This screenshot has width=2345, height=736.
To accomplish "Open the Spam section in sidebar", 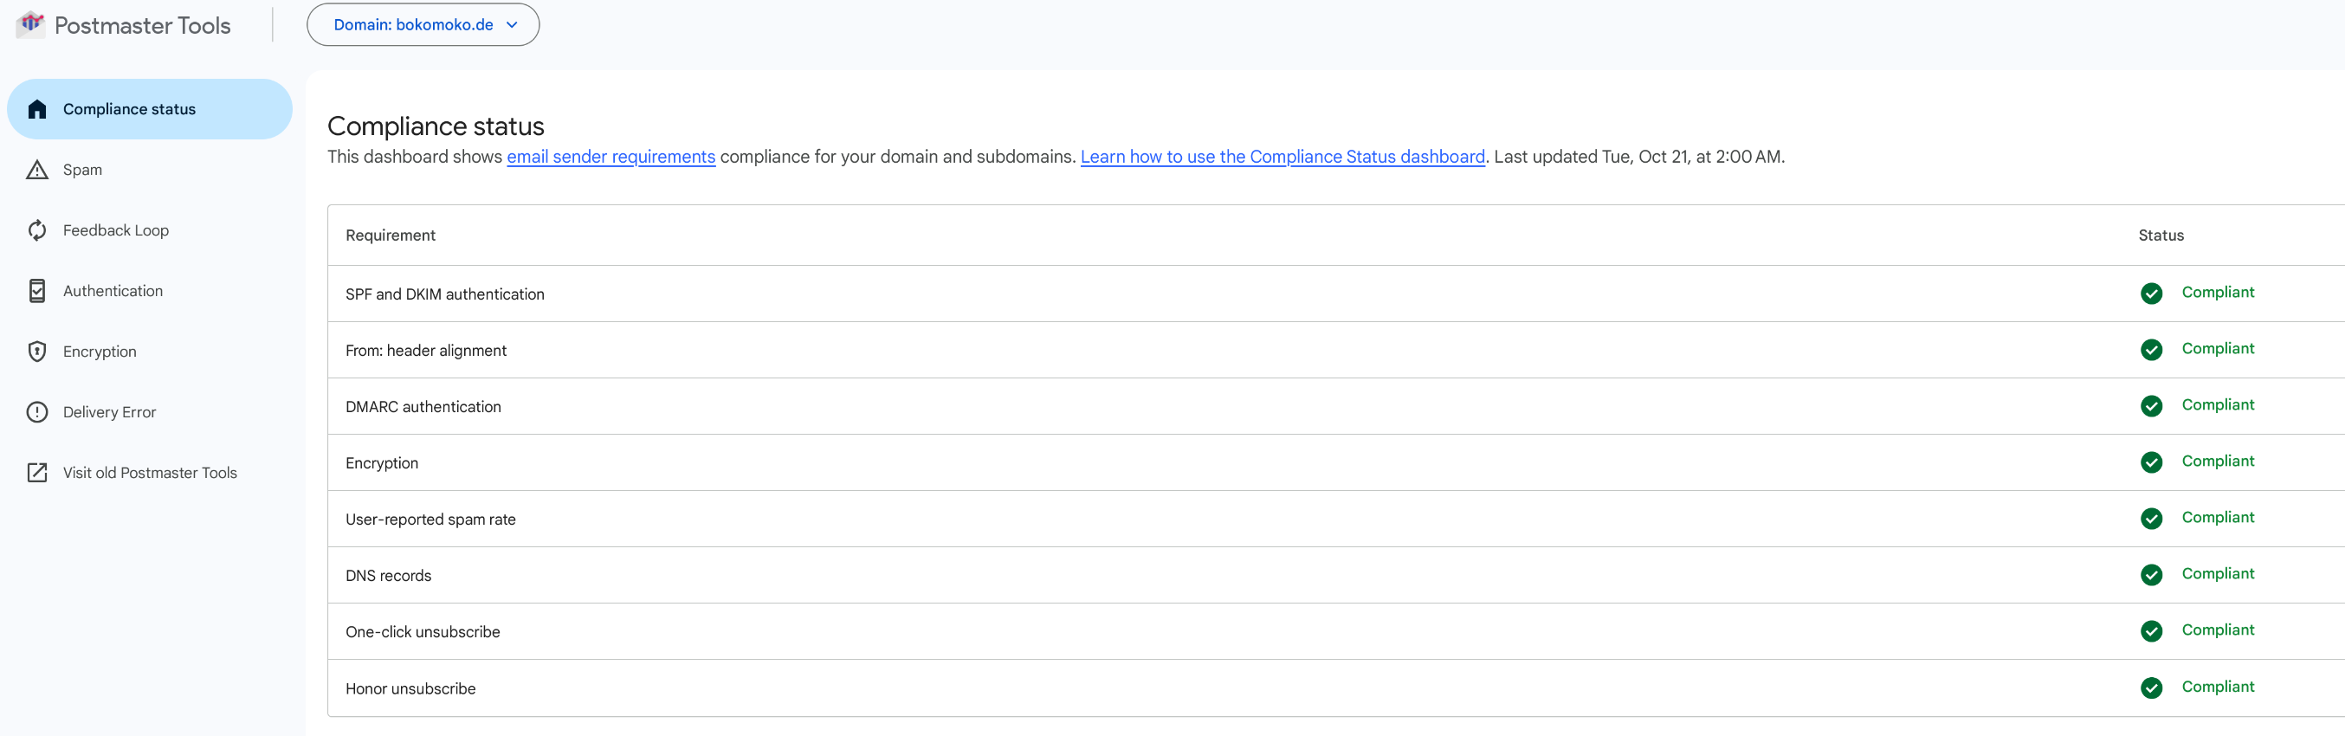I will [83, 170].
